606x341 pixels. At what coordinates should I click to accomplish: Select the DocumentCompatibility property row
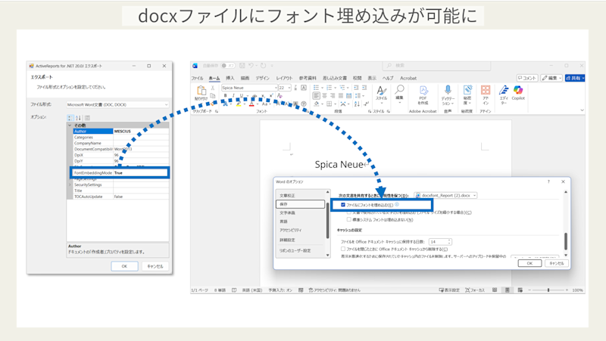pos(121,149)
